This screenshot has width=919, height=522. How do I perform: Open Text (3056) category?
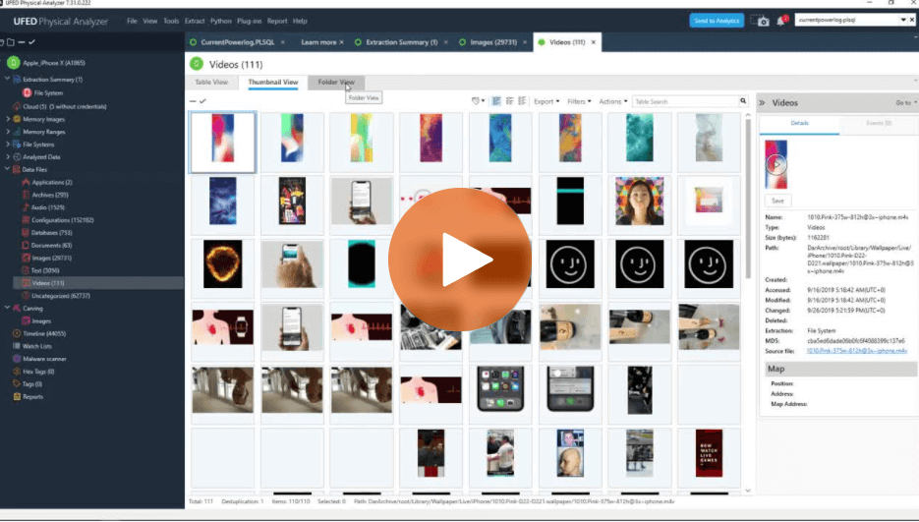(40, 270)
